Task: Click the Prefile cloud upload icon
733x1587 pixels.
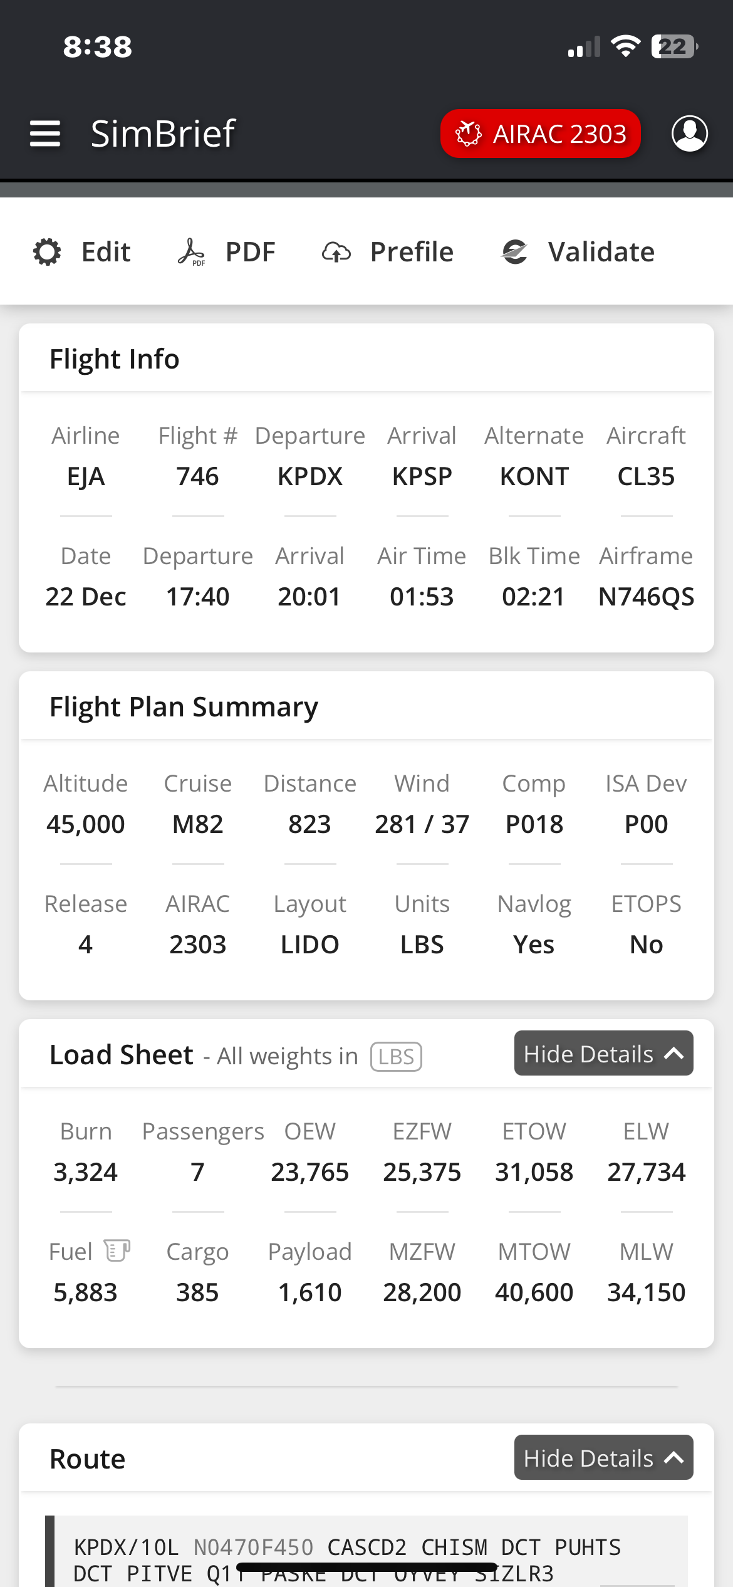Action: tap(336, 252)
